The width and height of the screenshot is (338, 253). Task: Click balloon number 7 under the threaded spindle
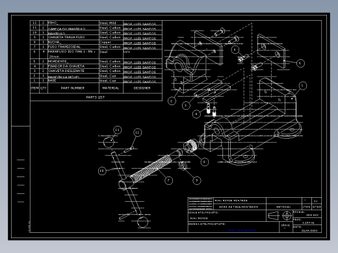(x=168, y=180)
